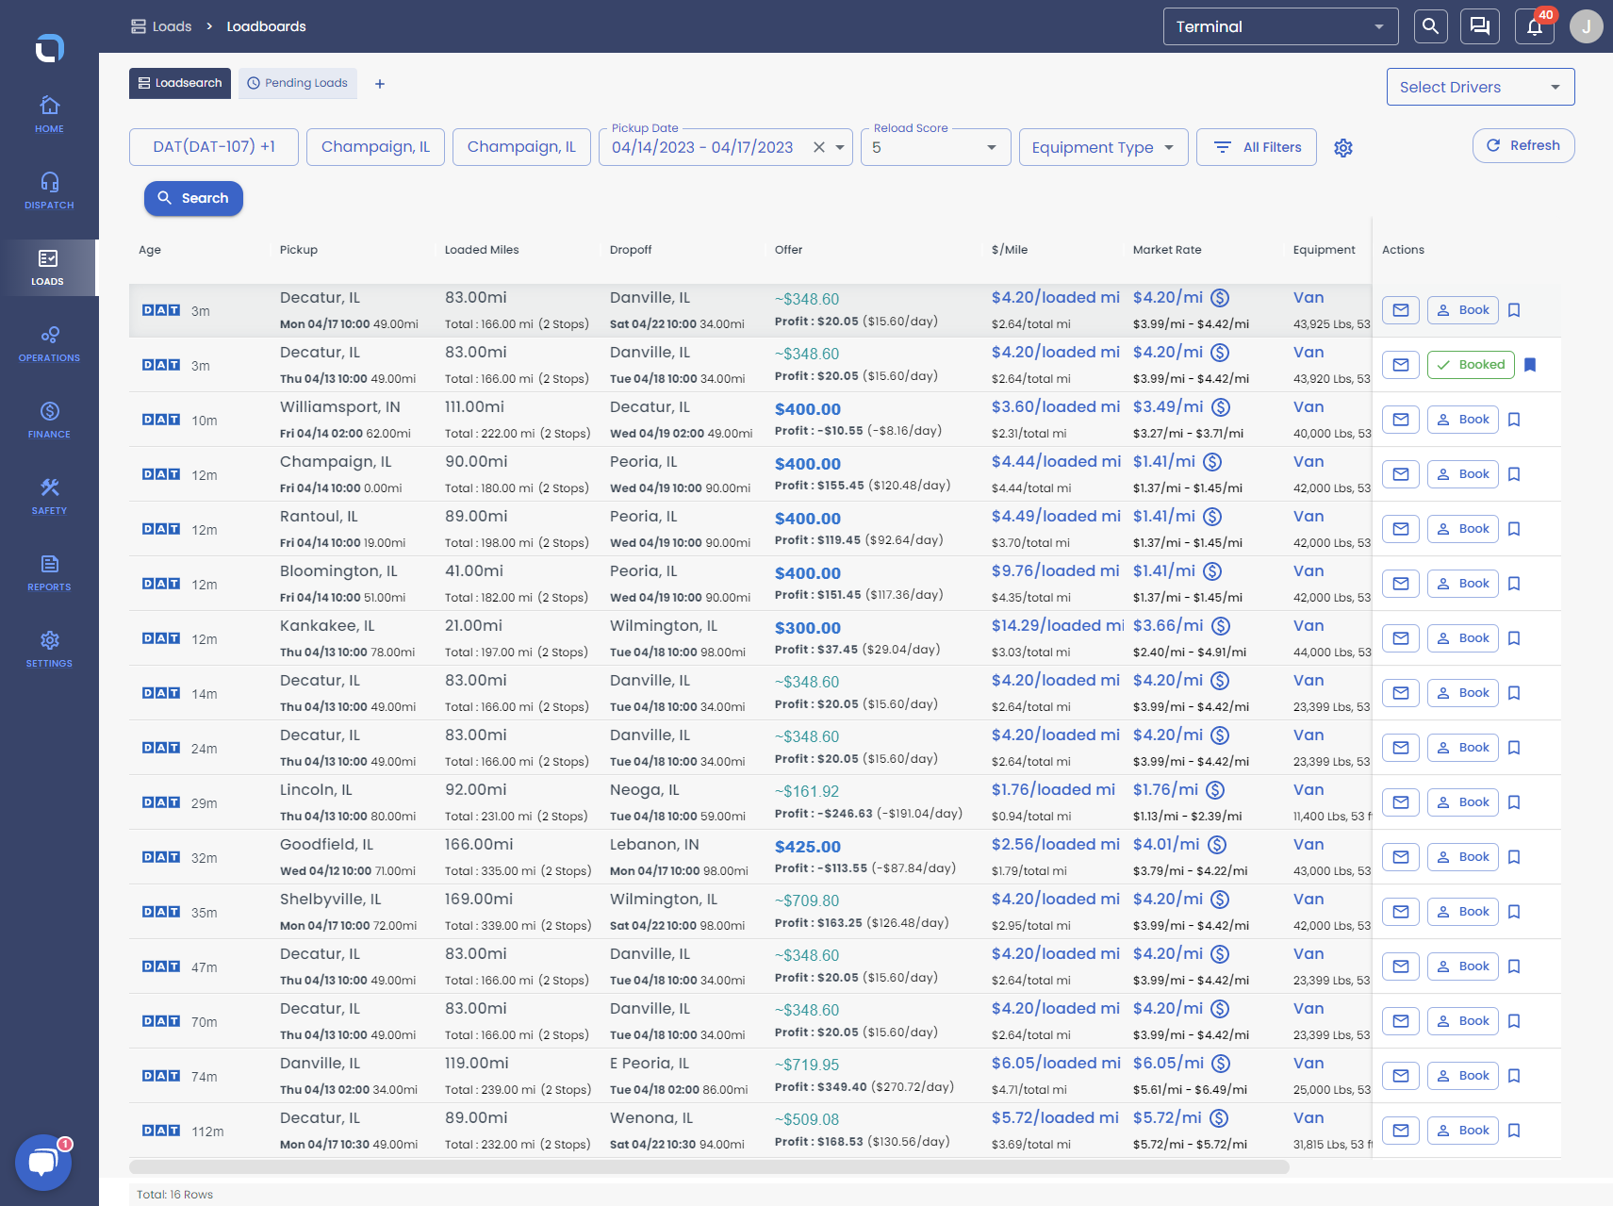Open the Finance sidebar section
This screenshot has width=1613, height=1206.
(49, 420)
